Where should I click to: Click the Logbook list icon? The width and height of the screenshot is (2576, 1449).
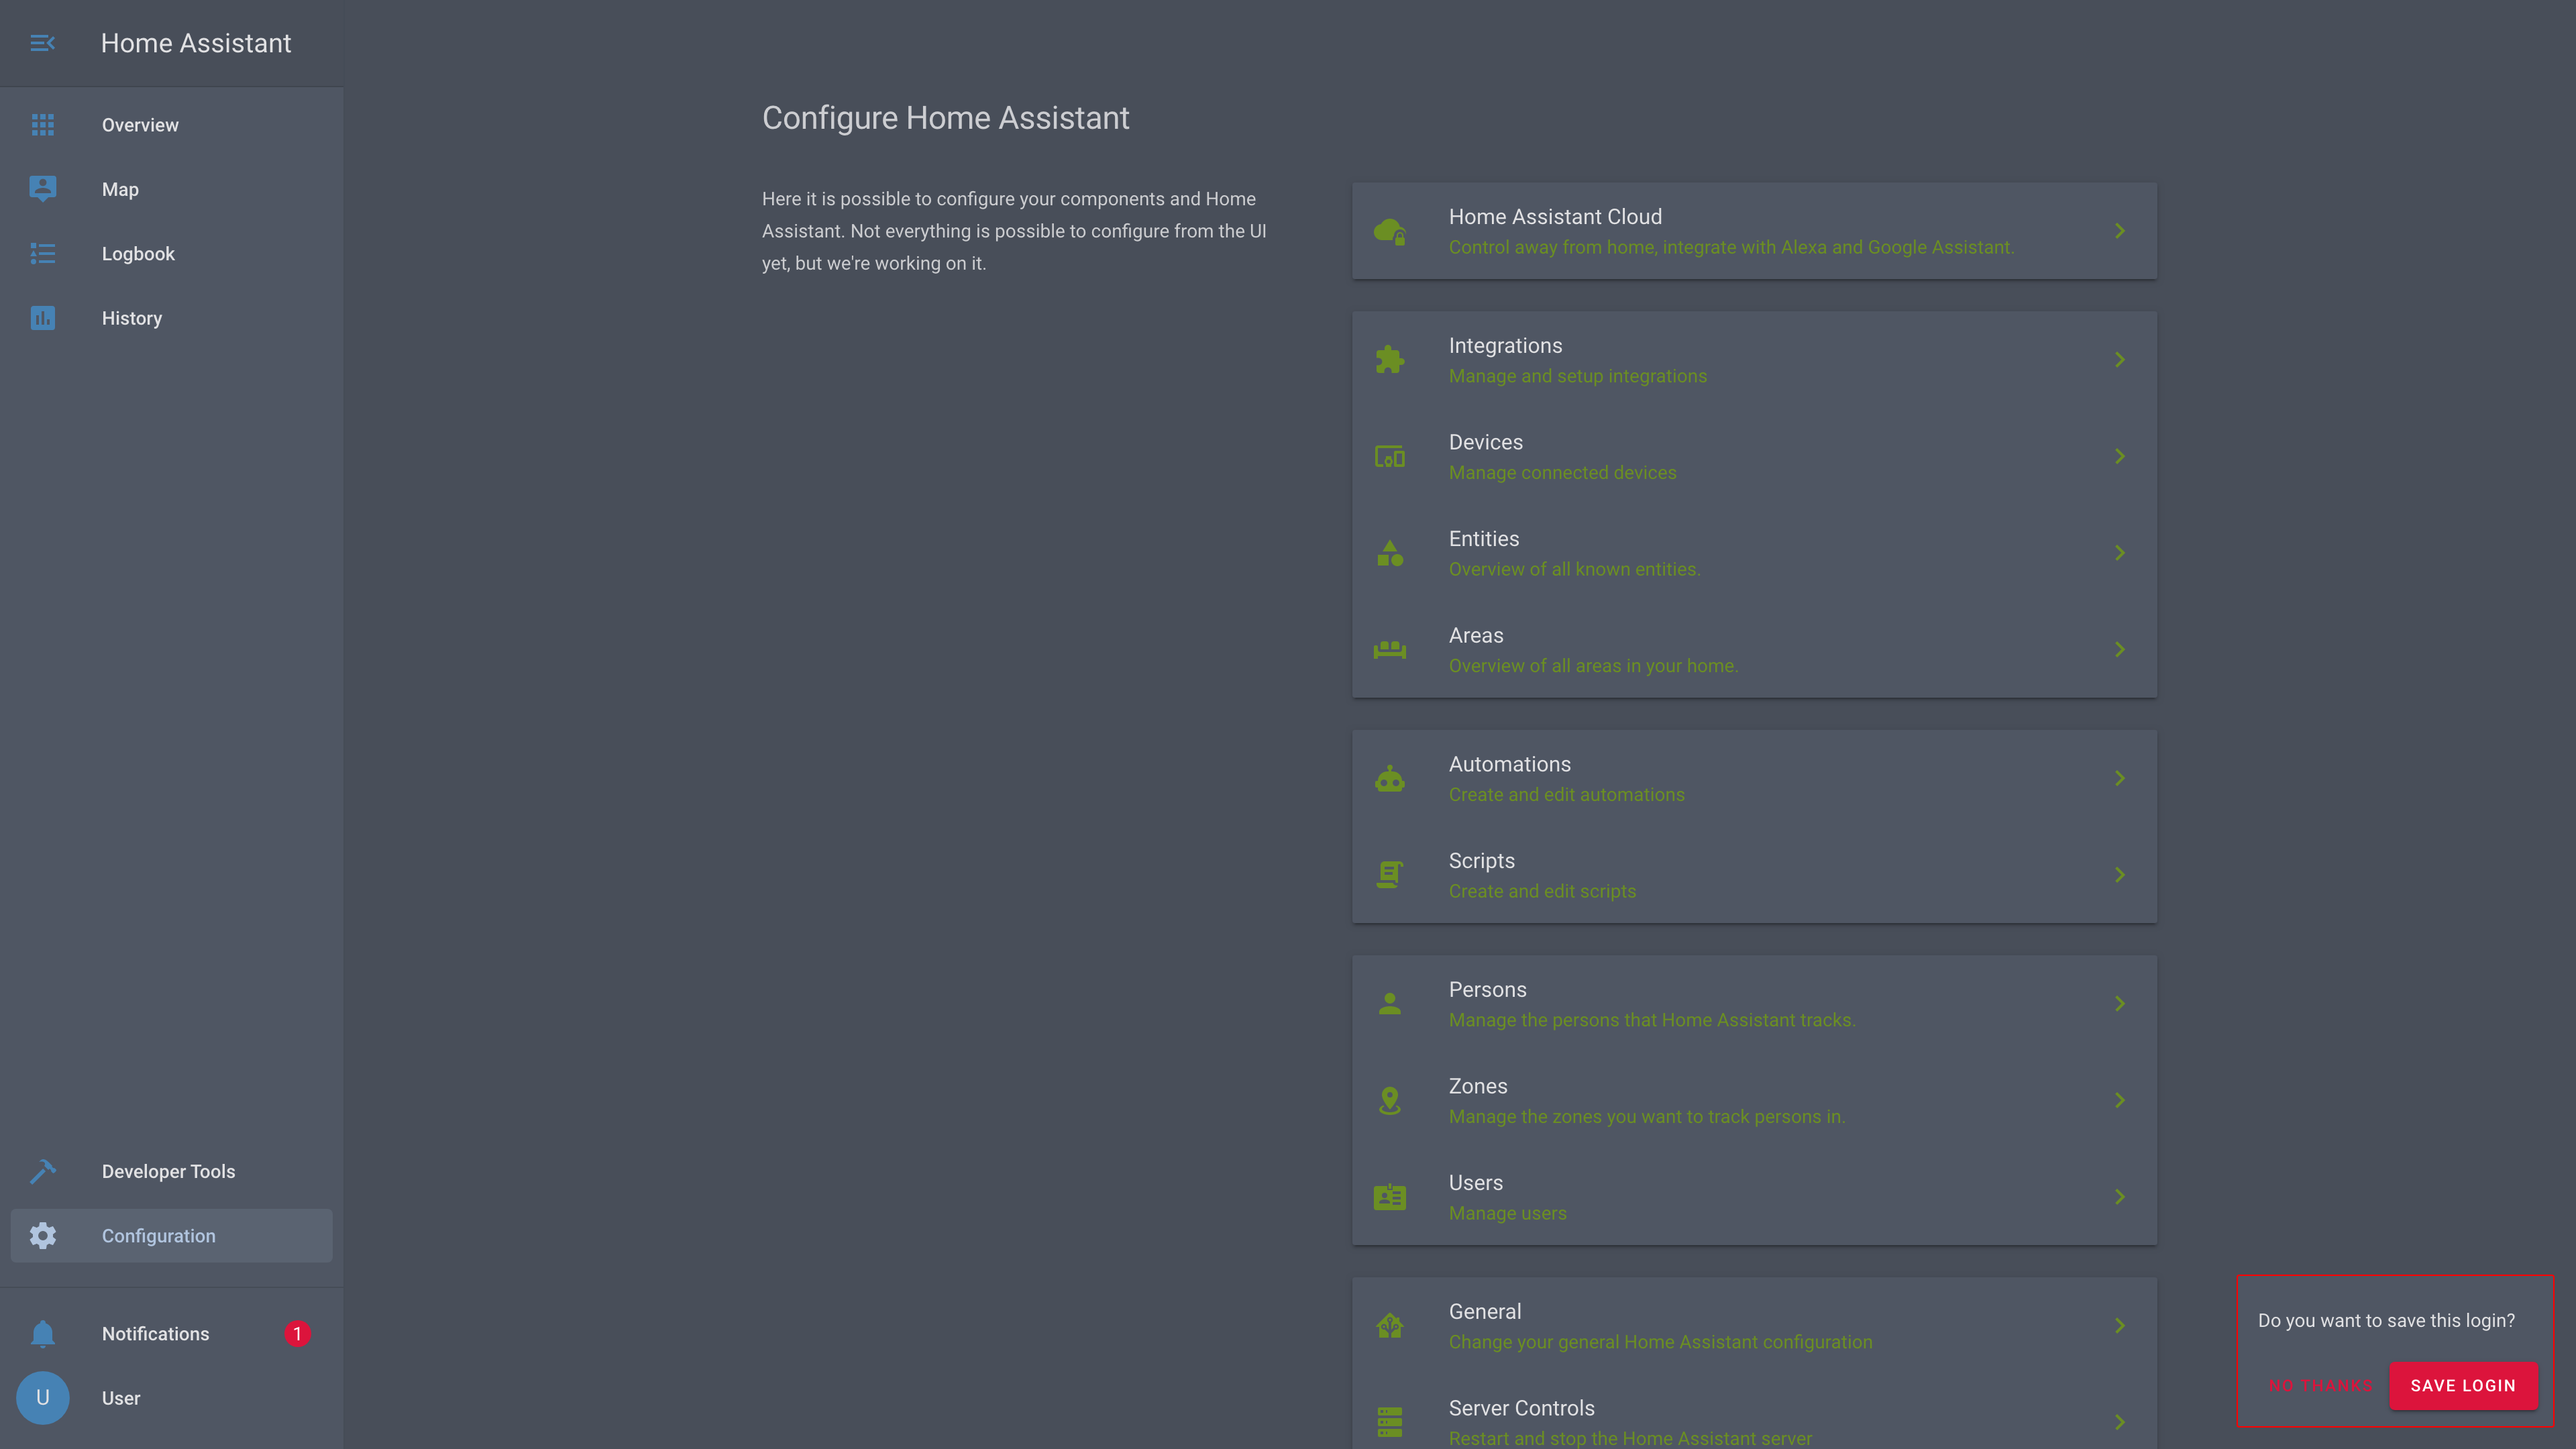(x=42, y=254)
